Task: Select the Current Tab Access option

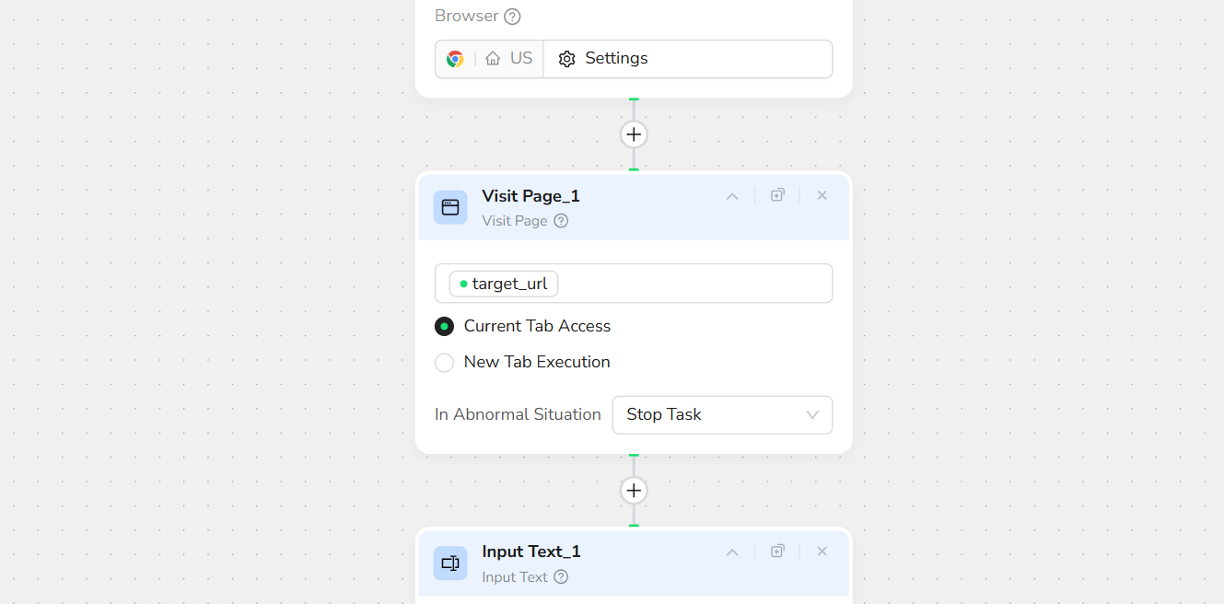Action: point(445,327)
